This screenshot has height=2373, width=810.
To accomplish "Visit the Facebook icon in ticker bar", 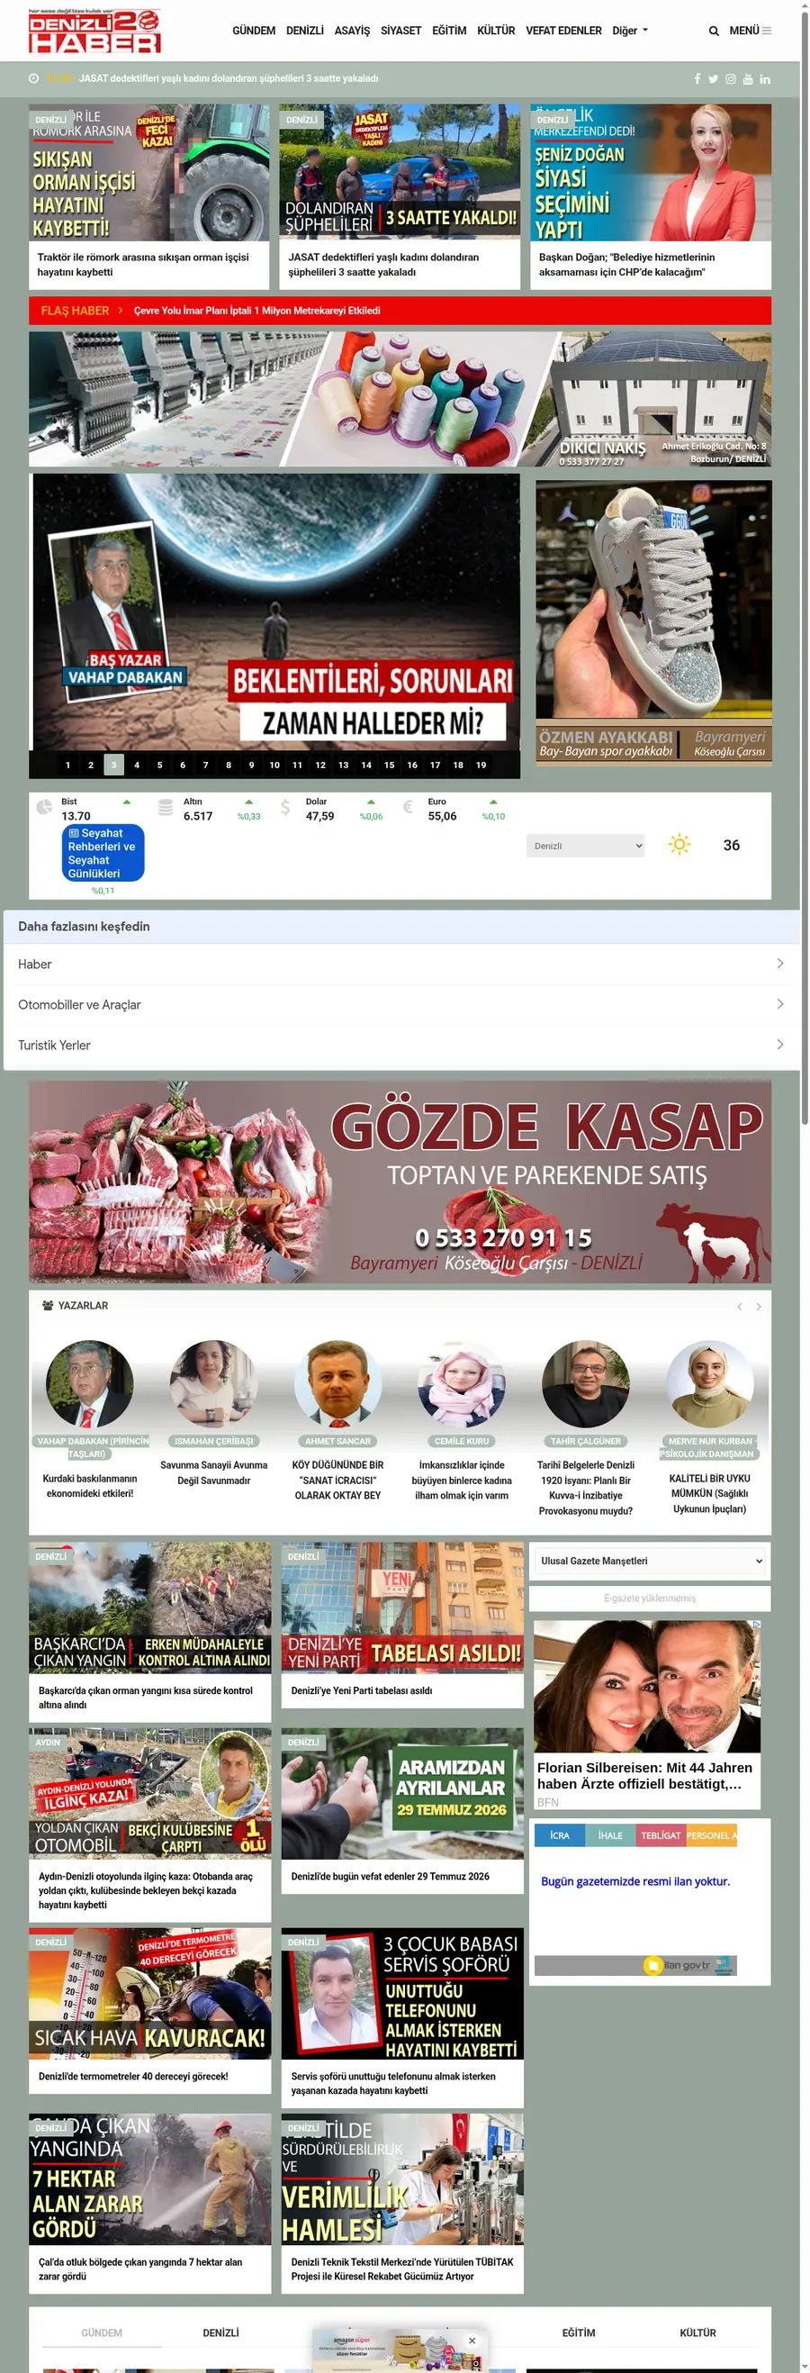I will click(x=697, y=79).
